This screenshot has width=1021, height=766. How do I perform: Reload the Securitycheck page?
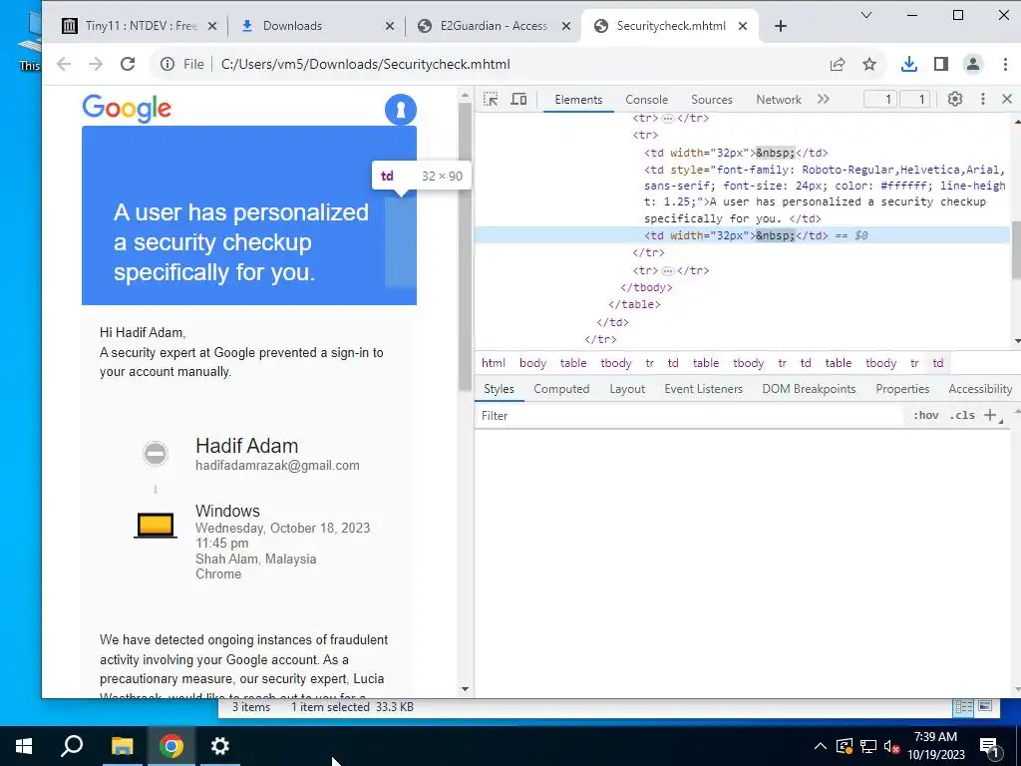[x=128, y=64]
